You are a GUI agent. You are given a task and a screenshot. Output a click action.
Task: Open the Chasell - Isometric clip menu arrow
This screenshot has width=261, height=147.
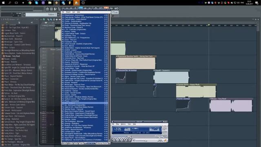pyautogui.click(x=154, y=71)
